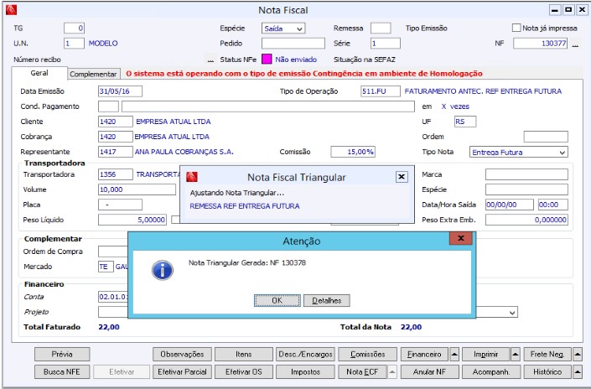591x389 pixels.
Task: Click the blue information icon in the Atenção dialog
Action: [x=163, y=270]
